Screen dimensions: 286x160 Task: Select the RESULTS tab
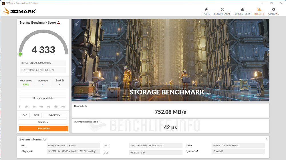(x=259, y=11)
